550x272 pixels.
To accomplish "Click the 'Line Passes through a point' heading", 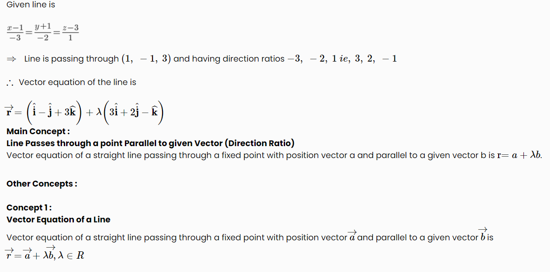I will click(x=151, y=143).
